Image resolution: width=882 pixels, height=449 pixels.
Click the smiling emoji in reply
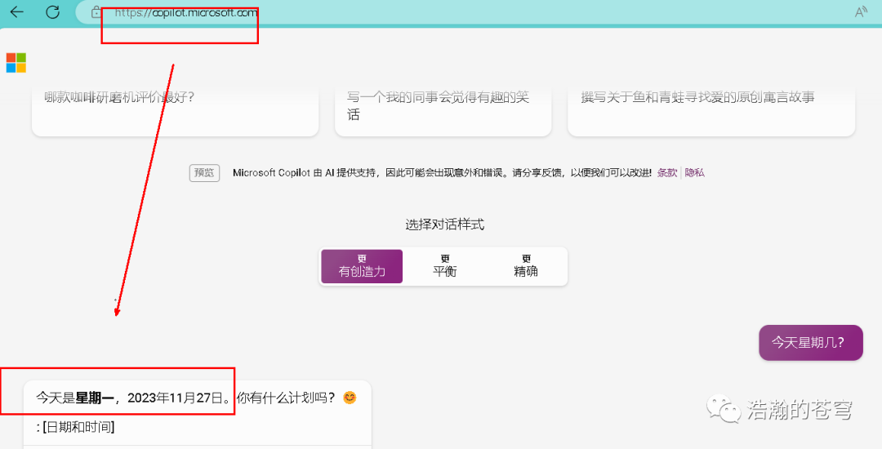(x=350, y=398)
